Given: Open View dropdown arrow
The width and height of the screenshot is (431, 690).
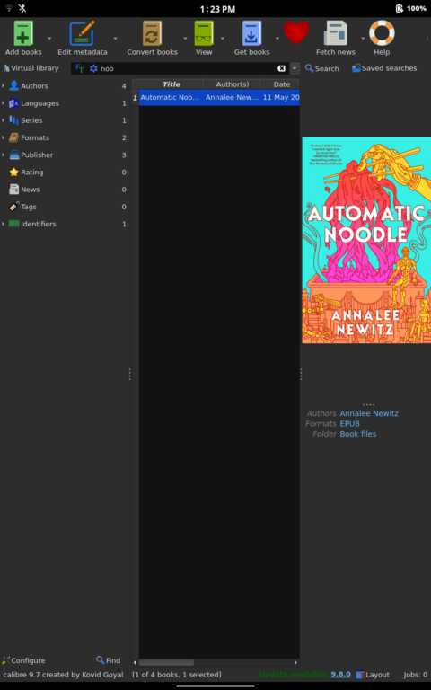Looking at the screenshot, I should tap(222, 39).
